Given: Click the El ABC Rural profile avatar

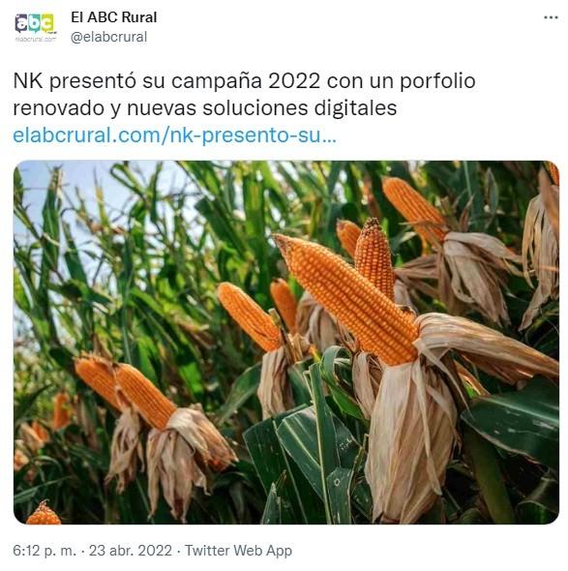Looking at the screenshot, I should pyautogui.click(x=35, y=27).
